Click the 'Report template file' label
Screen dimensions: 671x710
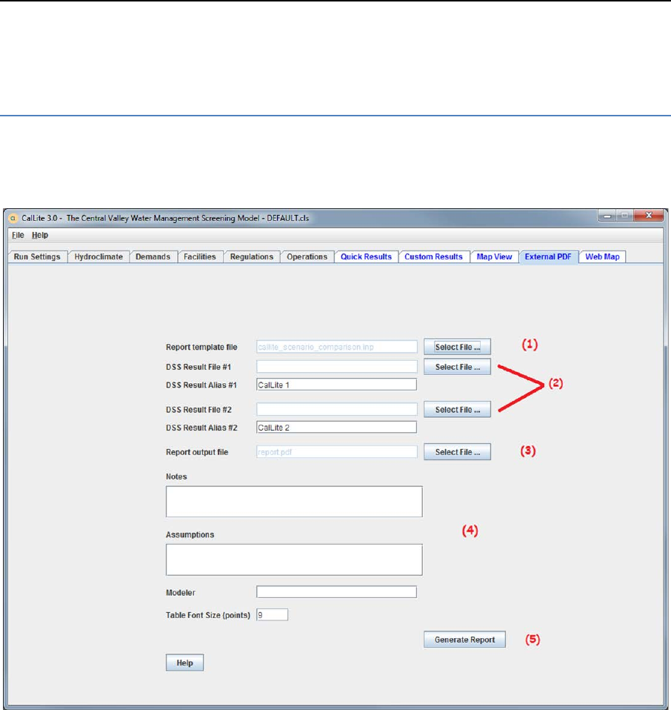201,348
